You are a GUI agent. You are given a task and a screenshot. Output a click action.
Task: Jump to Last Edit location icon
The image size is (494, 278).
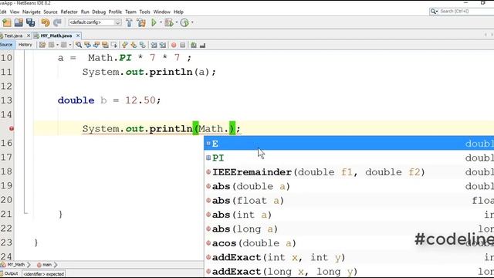[42, 45]
